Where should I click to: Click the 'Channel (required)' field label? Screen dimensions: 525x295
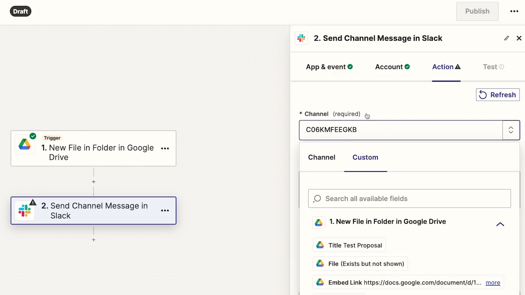pyautogui.click(x=330, y=114)
